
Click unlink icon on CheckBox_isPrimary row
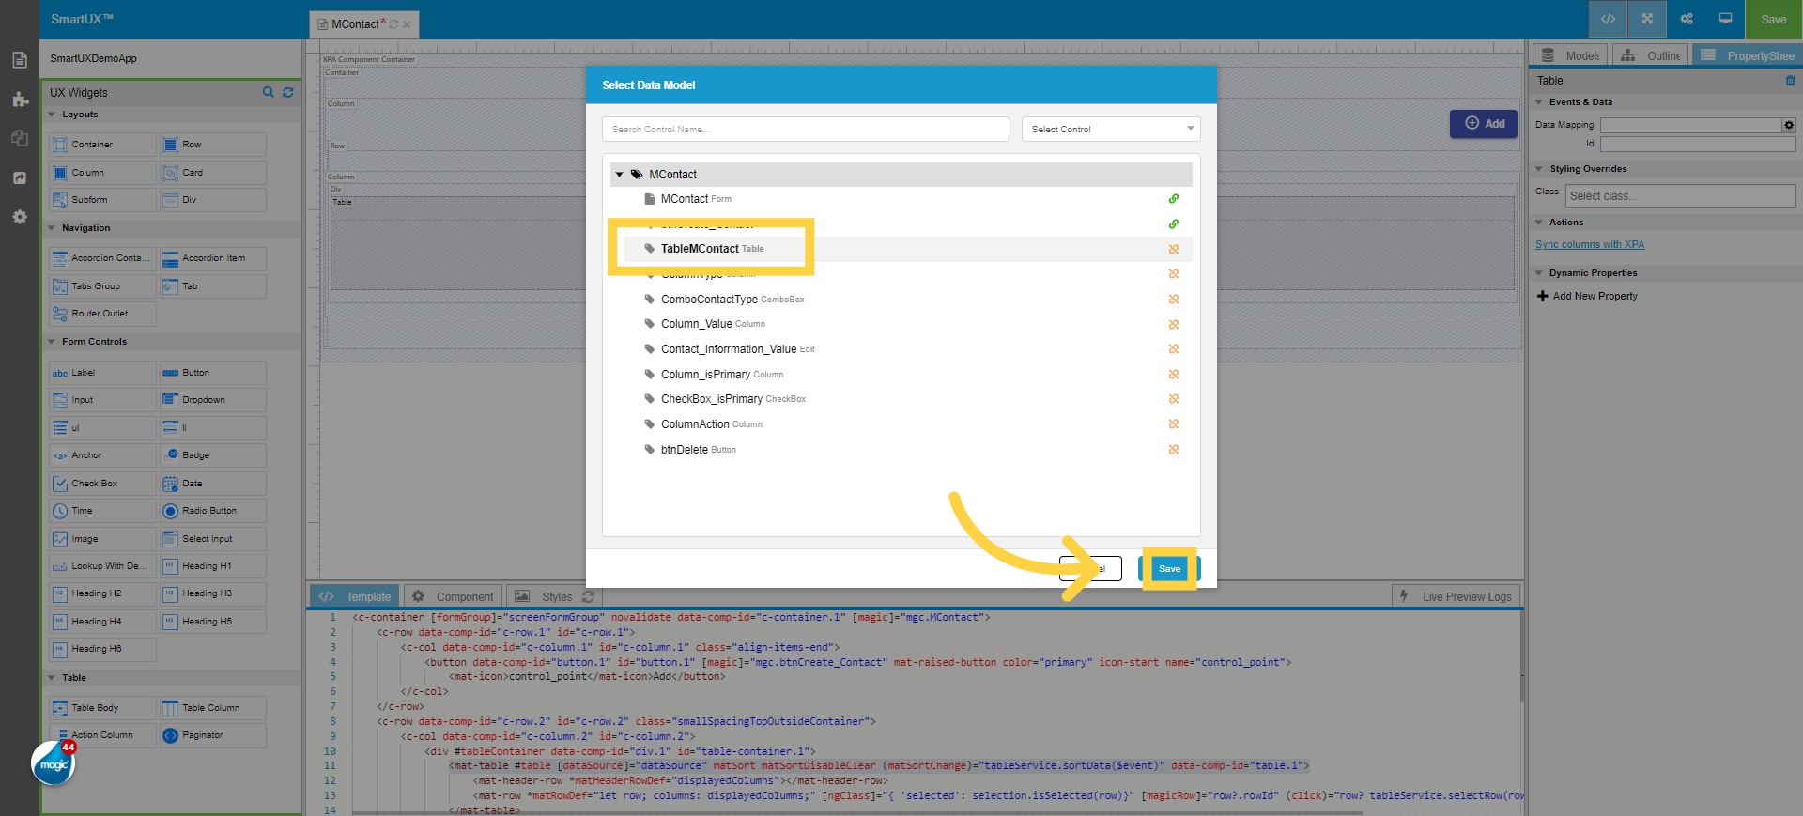coord(1174,399)
